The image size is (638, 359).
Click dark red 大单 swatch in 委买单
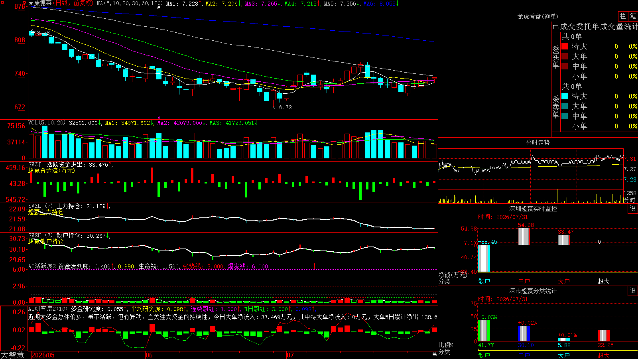[x=565, y=56]
